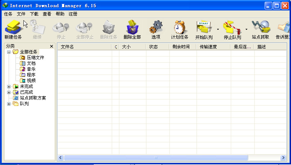Sort by the 状态 column header
The height and width of the screenshot is (165, 291).
158,47
